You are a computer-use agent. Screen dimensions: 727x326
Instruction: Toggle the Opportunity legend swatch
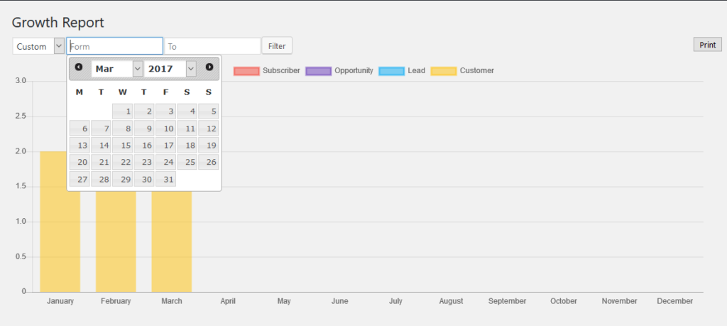click(x=319, y=71)
